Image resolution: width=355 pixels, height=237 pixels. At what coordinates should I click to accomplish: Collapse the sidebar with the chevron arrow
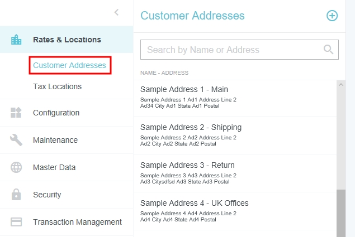point(116,12)
